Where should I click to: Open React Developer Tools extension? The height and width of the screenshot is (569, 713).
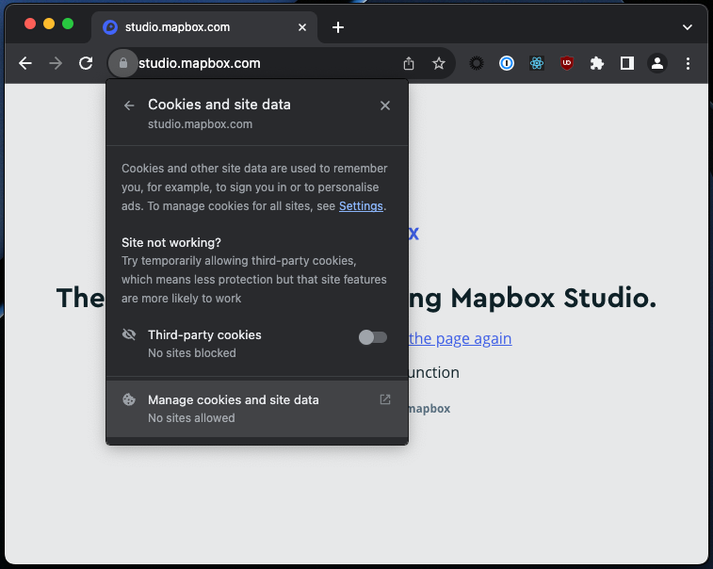tap(537, 63)
